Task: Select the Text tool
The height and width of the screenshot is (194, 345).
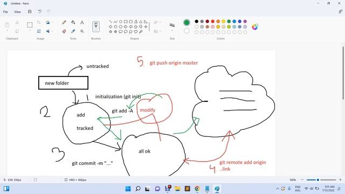Action: pos(82,23)
